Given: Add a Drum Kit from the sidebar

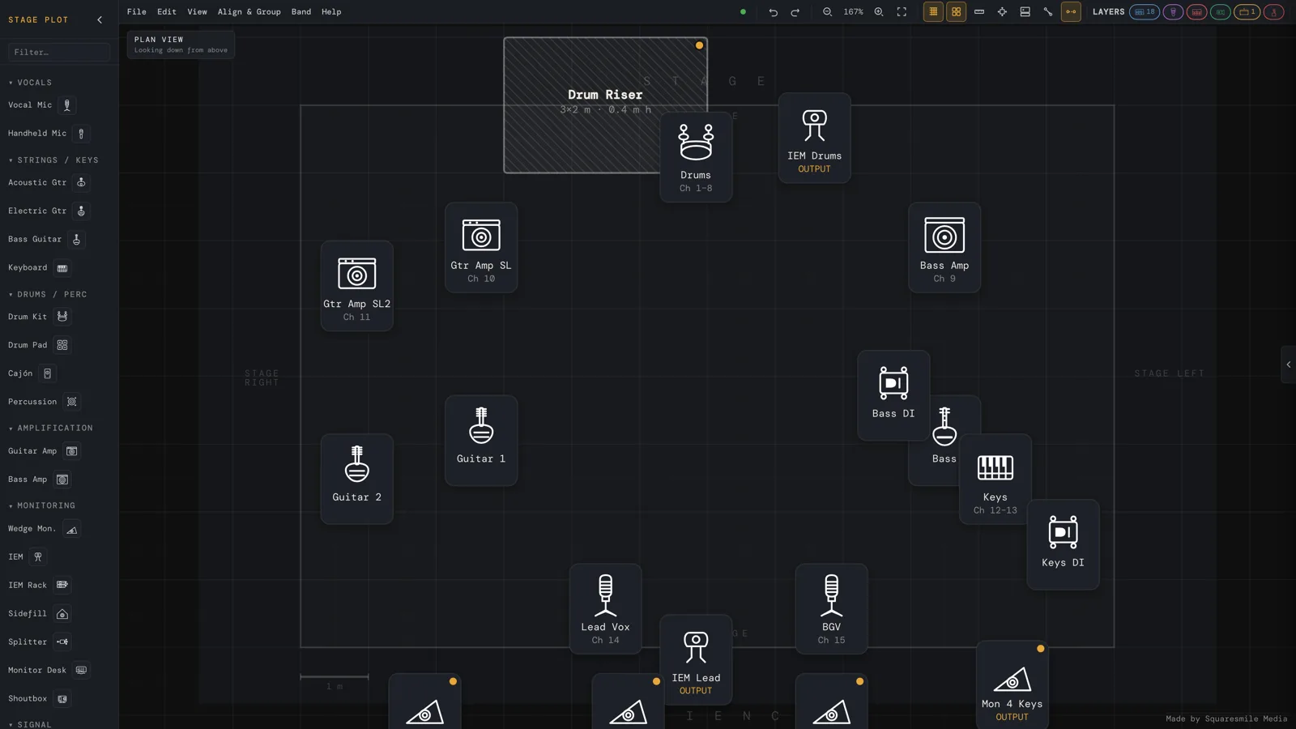Looking at the screenshot, I should click(x=39, y=317).
